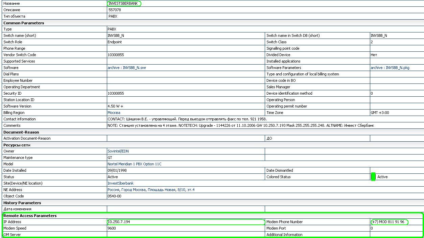
Task: Open the NE Address link for Площадь Новая
Action: click(x=151, y=190)
